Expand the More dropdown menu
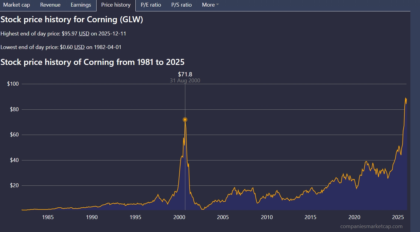Screen dimensions: 420x232 210,5
